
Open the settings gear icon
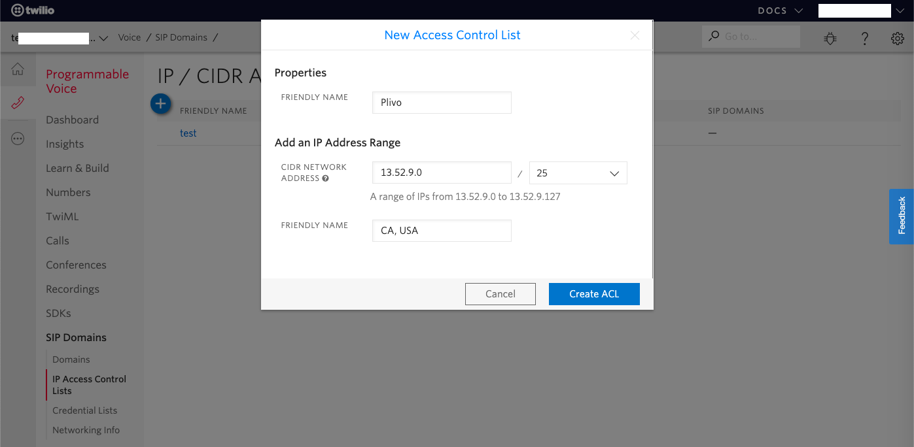(x=898, y=38)
